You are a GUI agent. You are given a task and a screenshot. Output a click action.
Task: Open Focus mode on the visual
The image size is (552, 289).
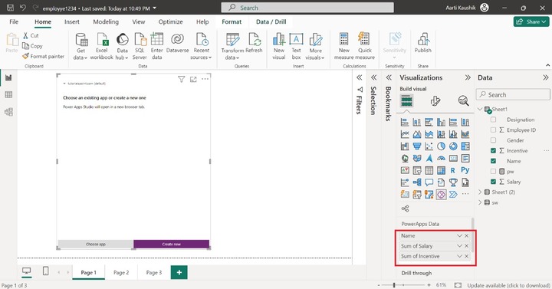click(193, 79)
